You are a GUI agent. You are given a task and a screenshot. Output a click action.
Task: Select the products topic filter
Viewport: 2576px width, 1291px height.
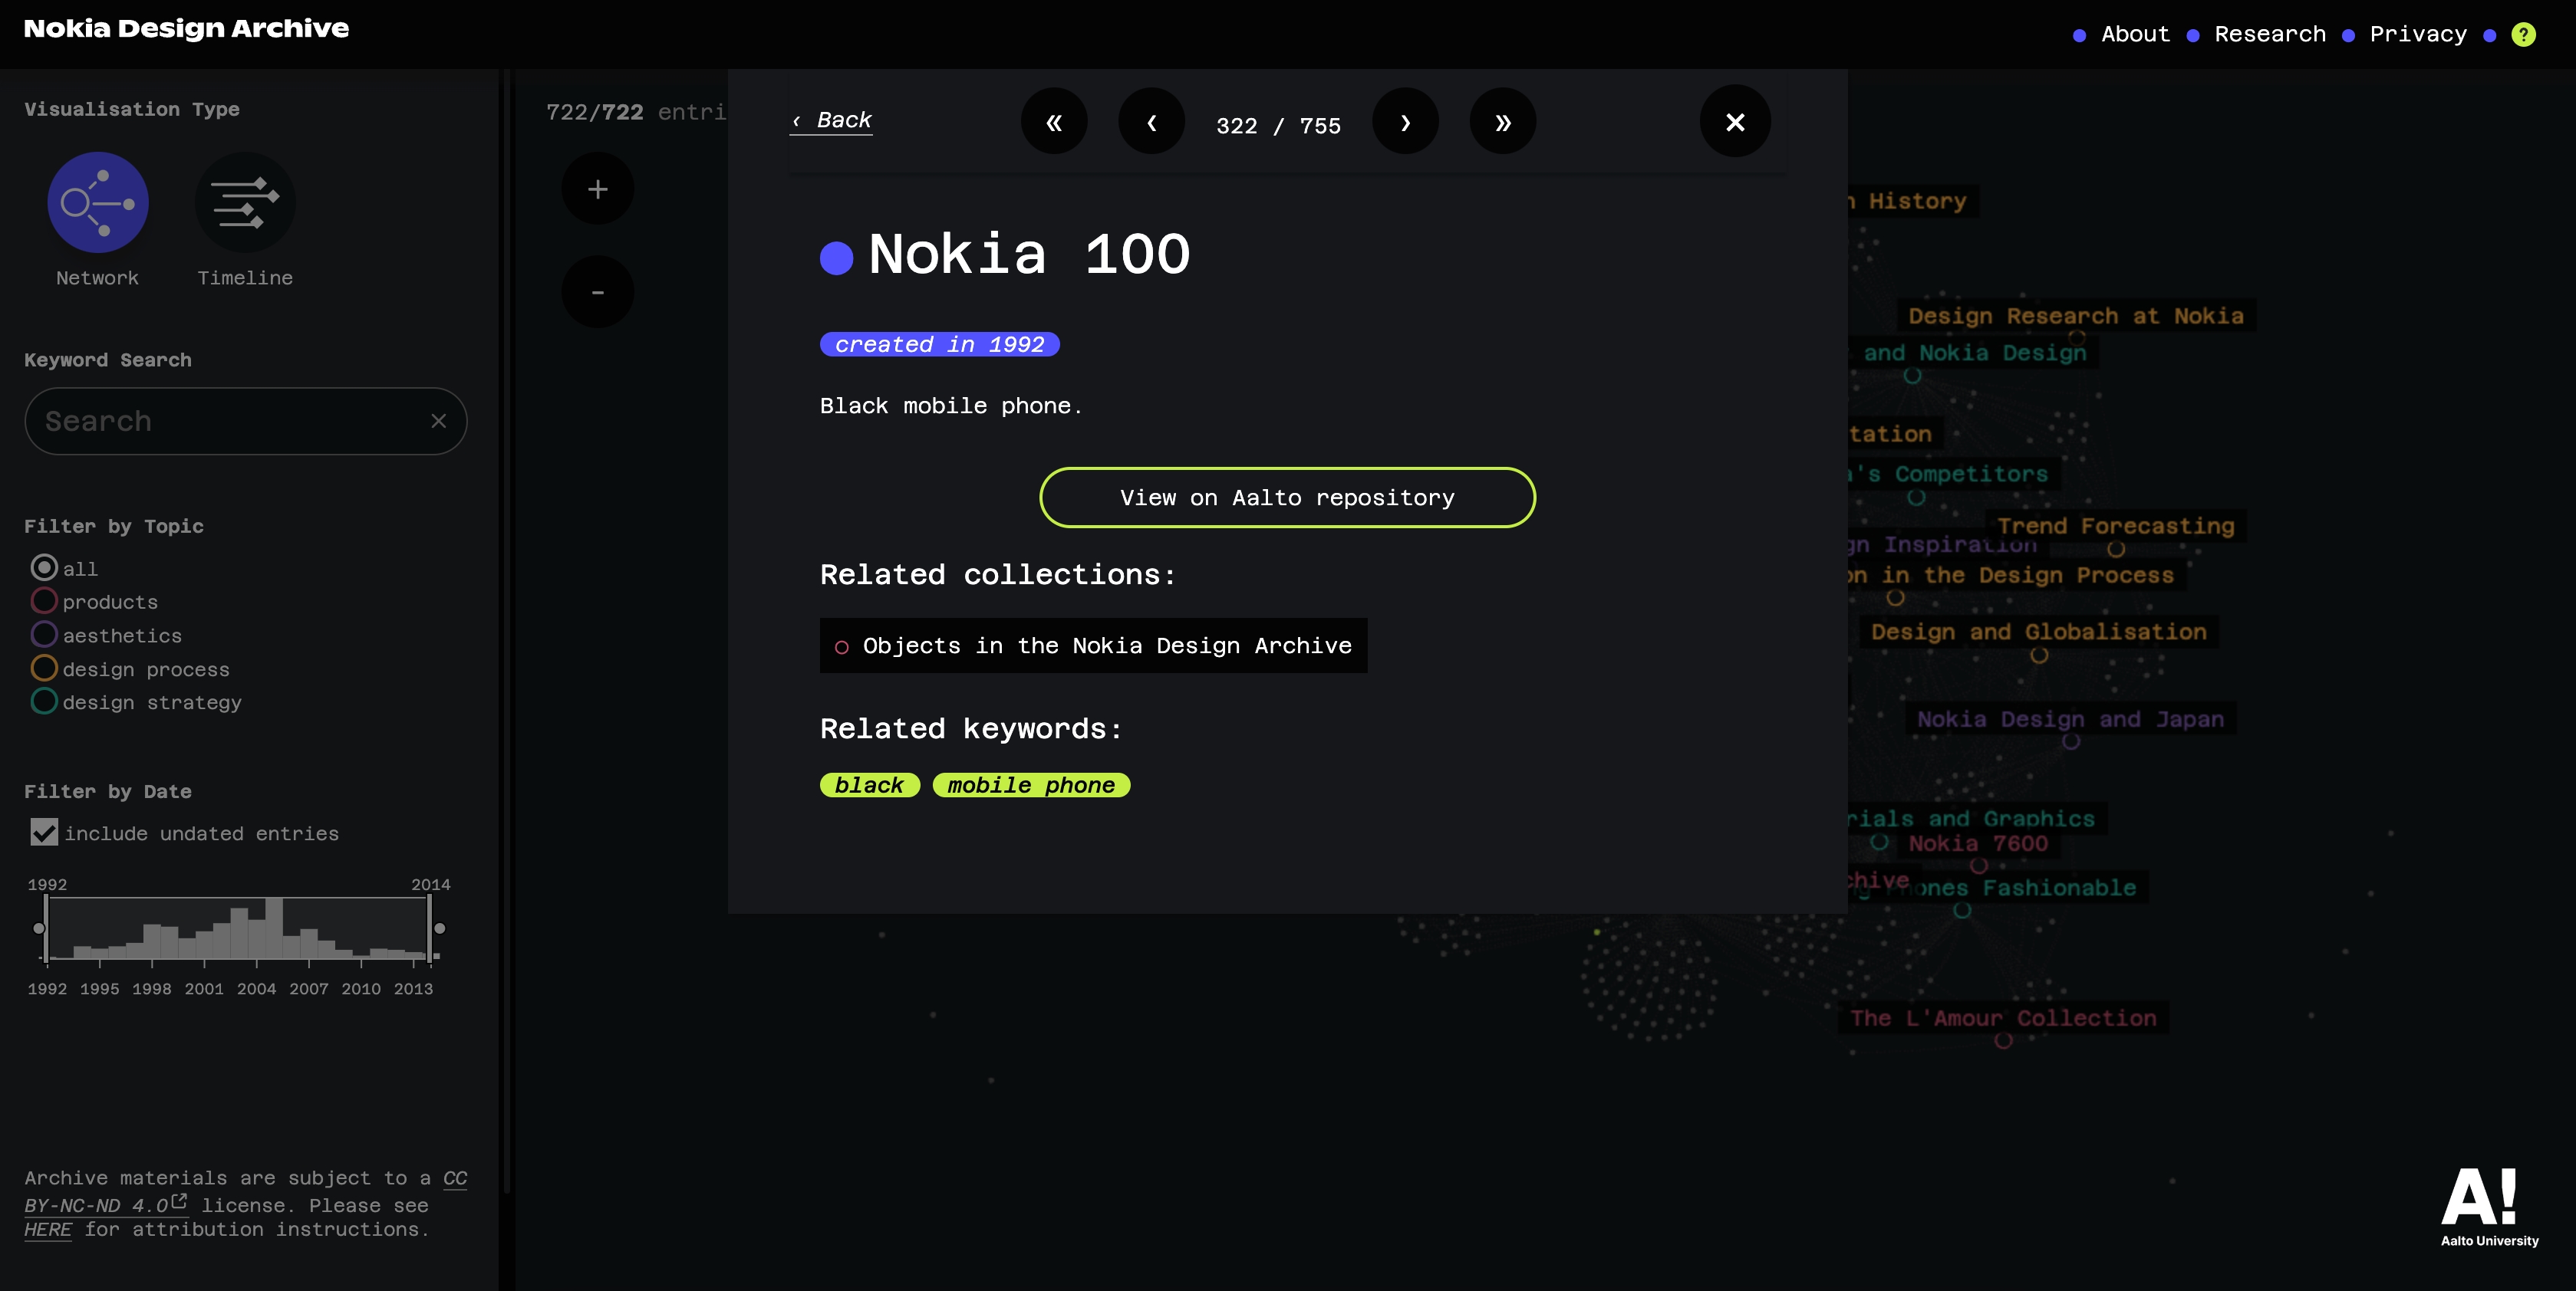click(44, 600)
